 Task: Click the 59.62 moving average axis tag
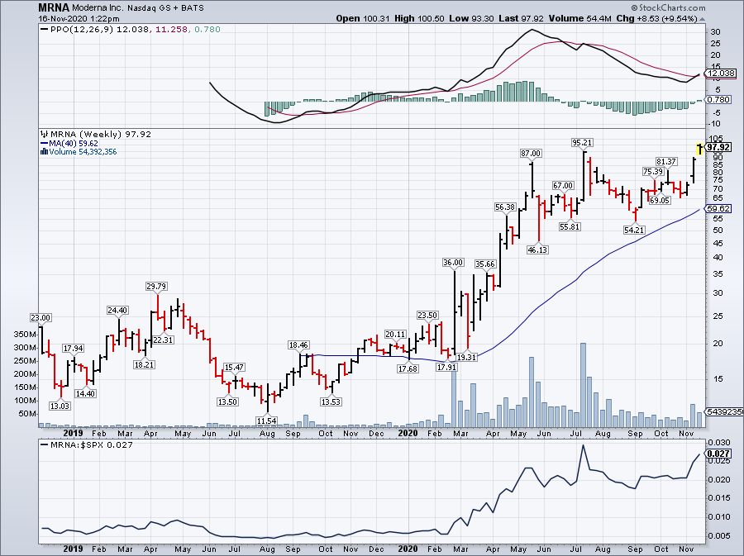718,208
